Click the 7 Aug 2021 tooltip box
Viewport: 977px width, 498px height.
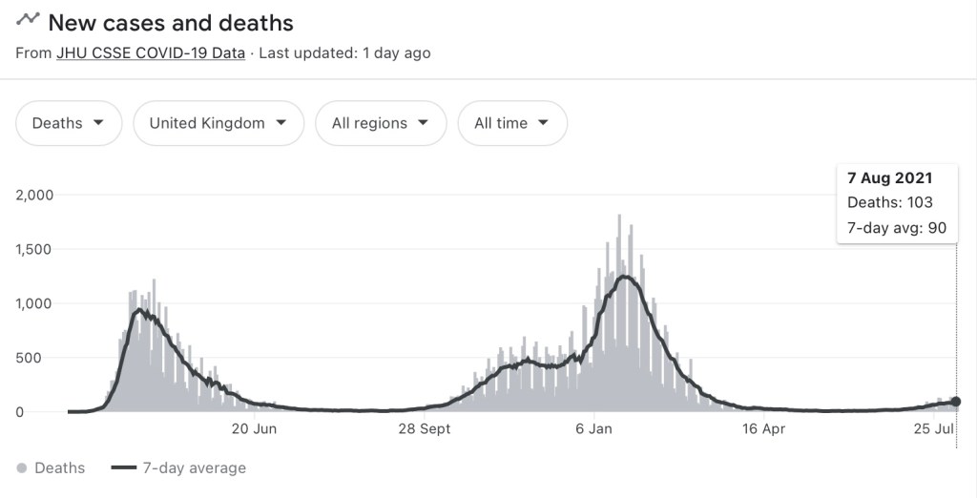coord(896,202)
